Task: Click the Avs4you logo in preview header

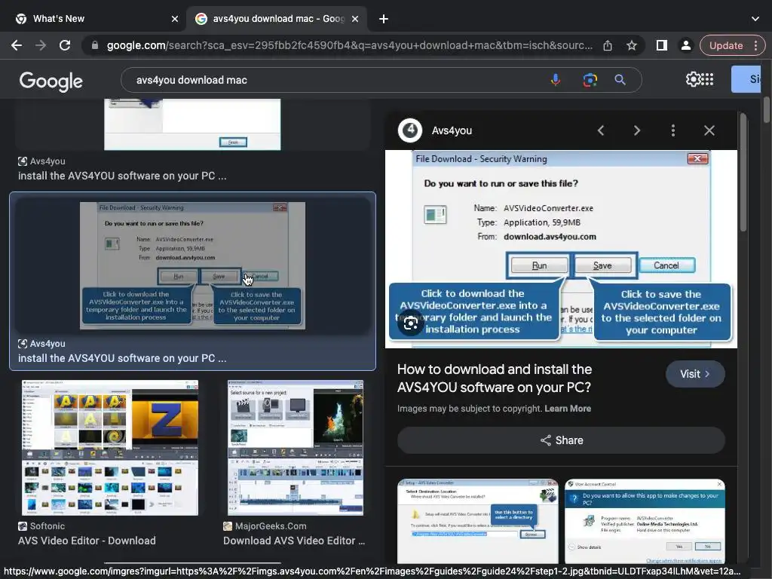Action: tap(409, 130)
